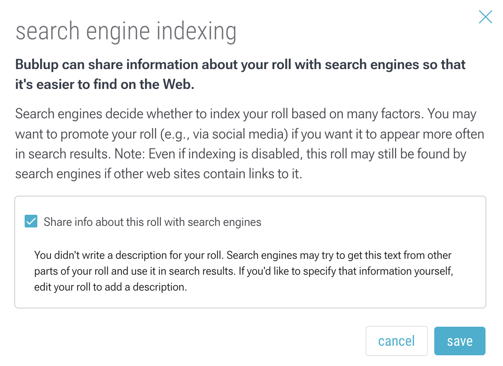Uncheck the share info checkbox
The width and height of the screenshot is (503, 366).
coord(31,221)
